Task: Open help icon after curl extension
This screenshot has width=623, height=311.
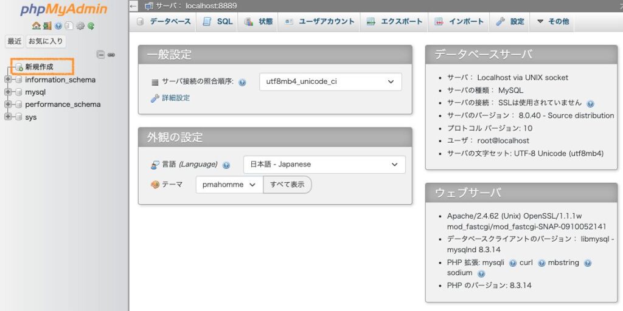Action: (x=541, y=263)
